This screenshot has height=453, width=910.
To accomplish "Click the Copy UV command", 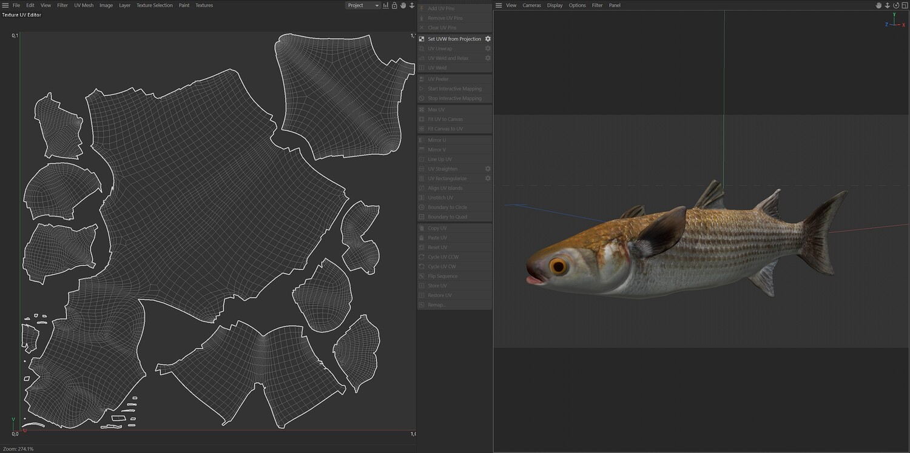I will [454, 228].
